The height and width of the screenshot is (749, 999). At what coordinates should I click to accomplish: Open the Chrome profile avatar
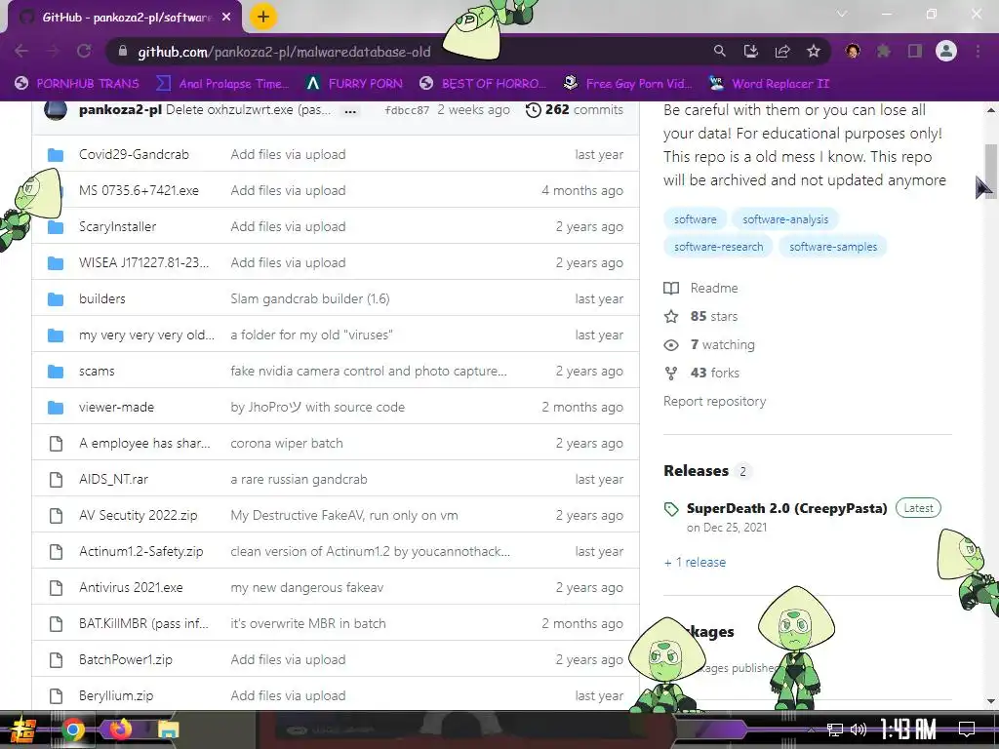pyautogui.click(x=946, y=51)
